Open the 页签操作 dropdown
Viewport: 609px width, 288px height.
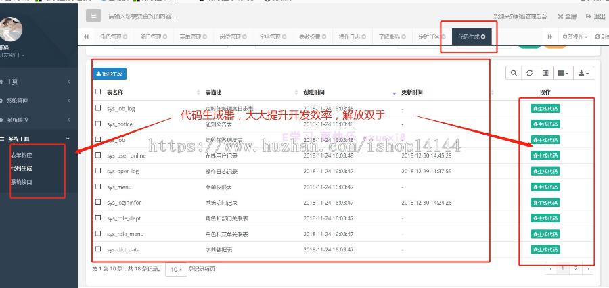574,37
